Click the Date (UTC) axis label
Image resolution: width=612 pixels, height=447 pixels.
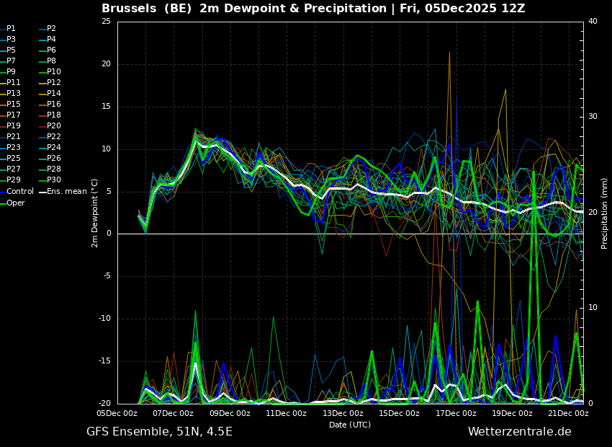[350, 425]
